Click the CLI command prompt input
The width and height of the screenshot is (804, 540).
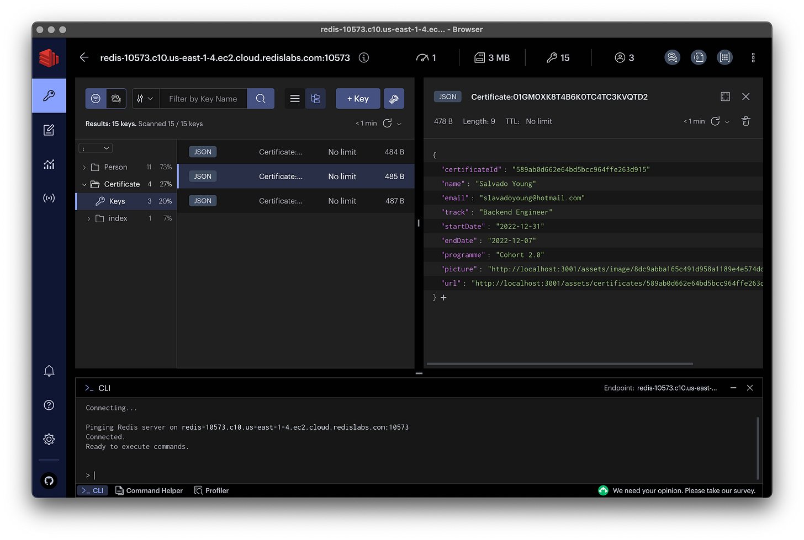(x=420, y=475)
